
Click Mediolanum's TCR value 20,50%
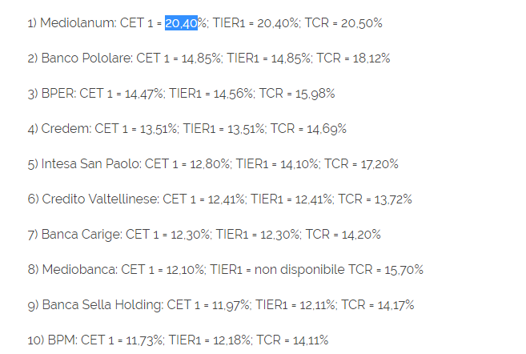pyautogui.click(x=362, y=23)
